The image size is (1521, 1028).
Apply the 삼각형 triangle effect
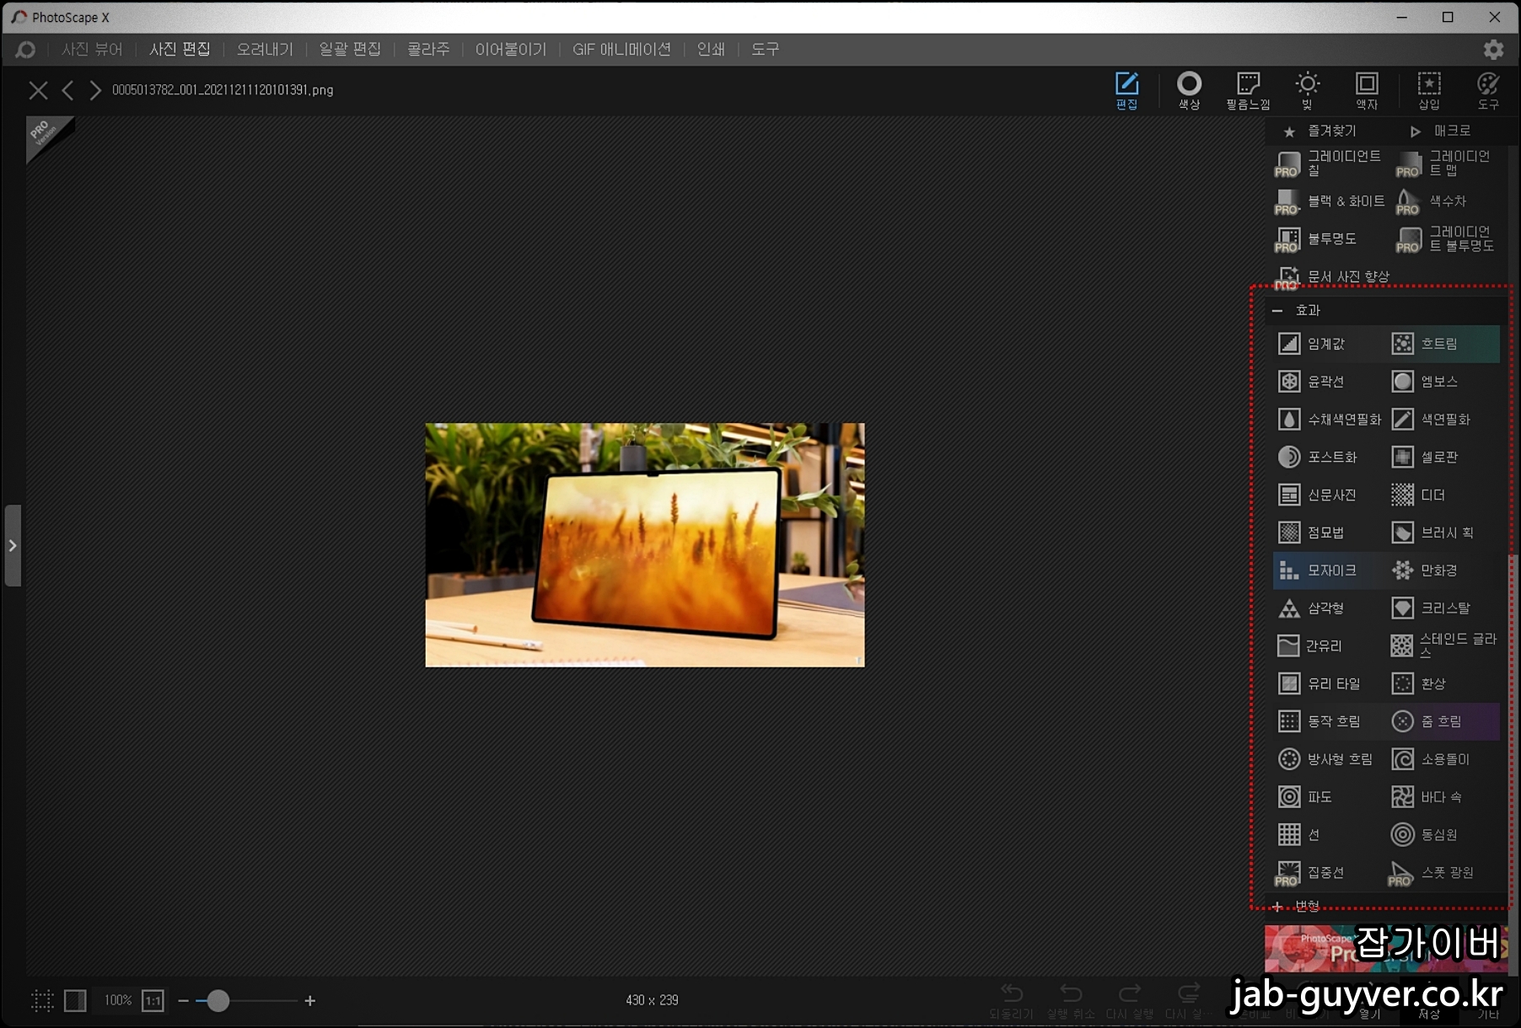[x=1328, y=608]
